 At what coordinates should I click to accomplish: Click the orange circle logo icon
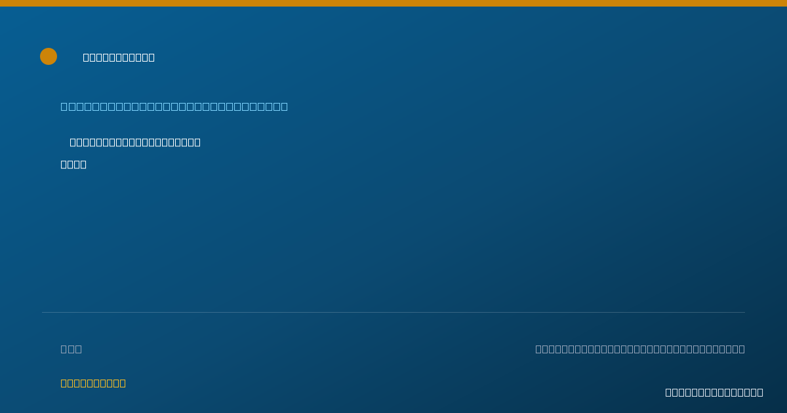(49, 56)
